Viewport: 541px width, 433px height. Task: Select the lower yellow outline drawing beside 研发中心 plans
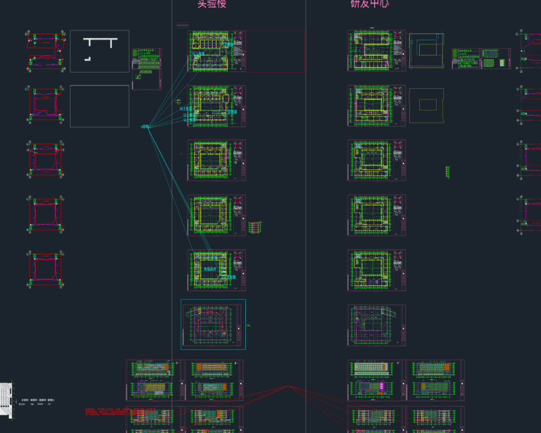426,105
